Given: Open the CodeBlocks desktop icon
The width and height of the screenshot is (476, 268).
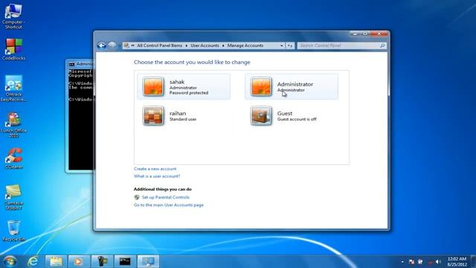Looking at the screenshot, I should pyautogui.click(x=13, y=49).
